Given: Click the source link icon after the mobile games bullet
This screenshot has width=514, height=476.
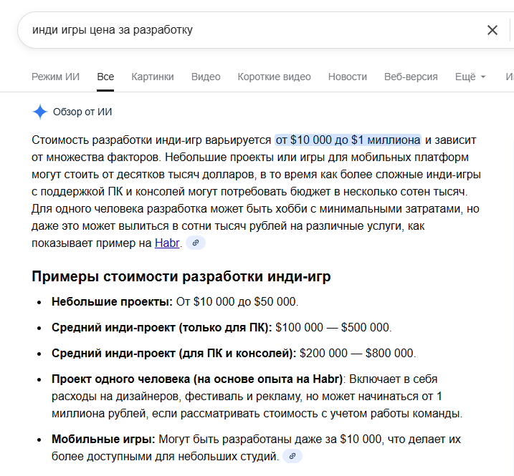Looking at the screenshot, I should pyautogui.click(x=292, y=456).
